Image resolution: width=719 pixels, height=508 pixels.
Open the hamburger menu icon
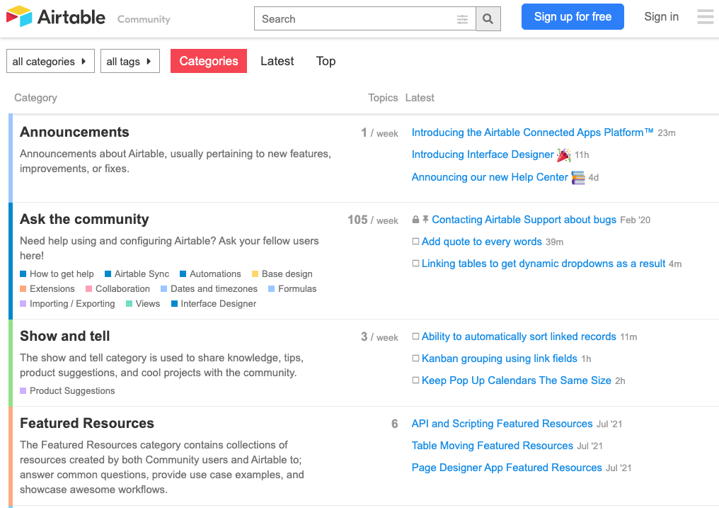click(706, 16)
